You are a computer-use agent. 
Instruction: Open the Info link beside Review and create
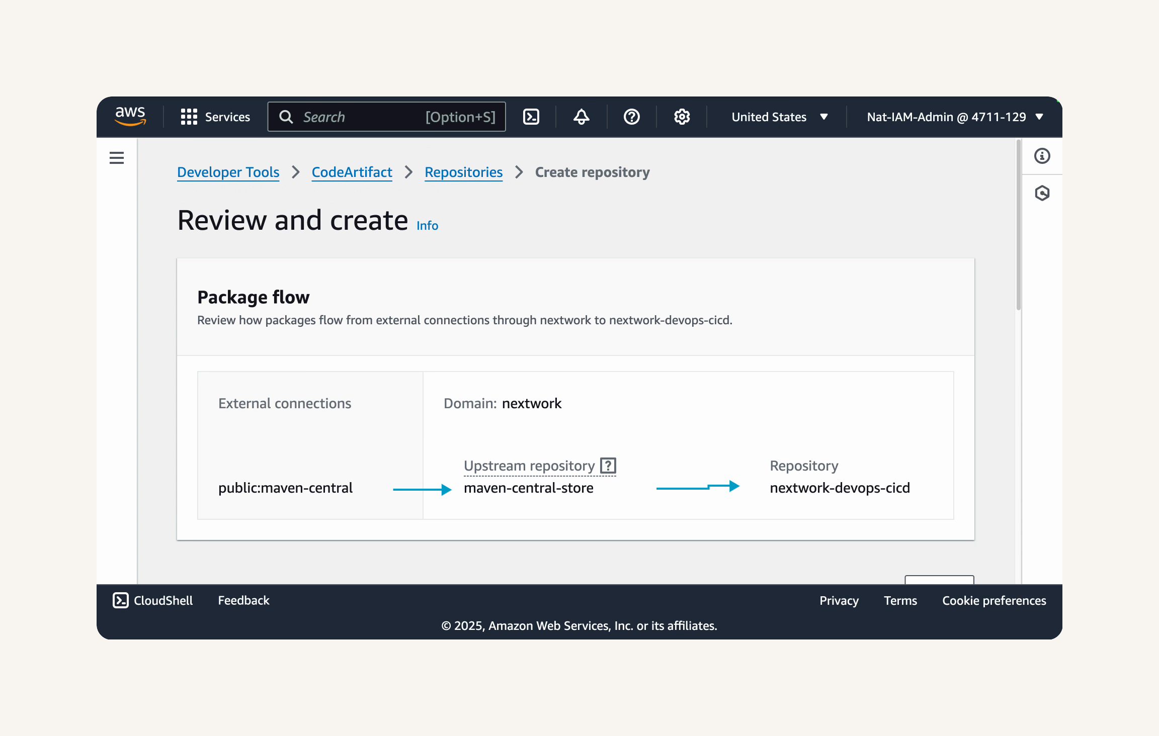point(428,226)
